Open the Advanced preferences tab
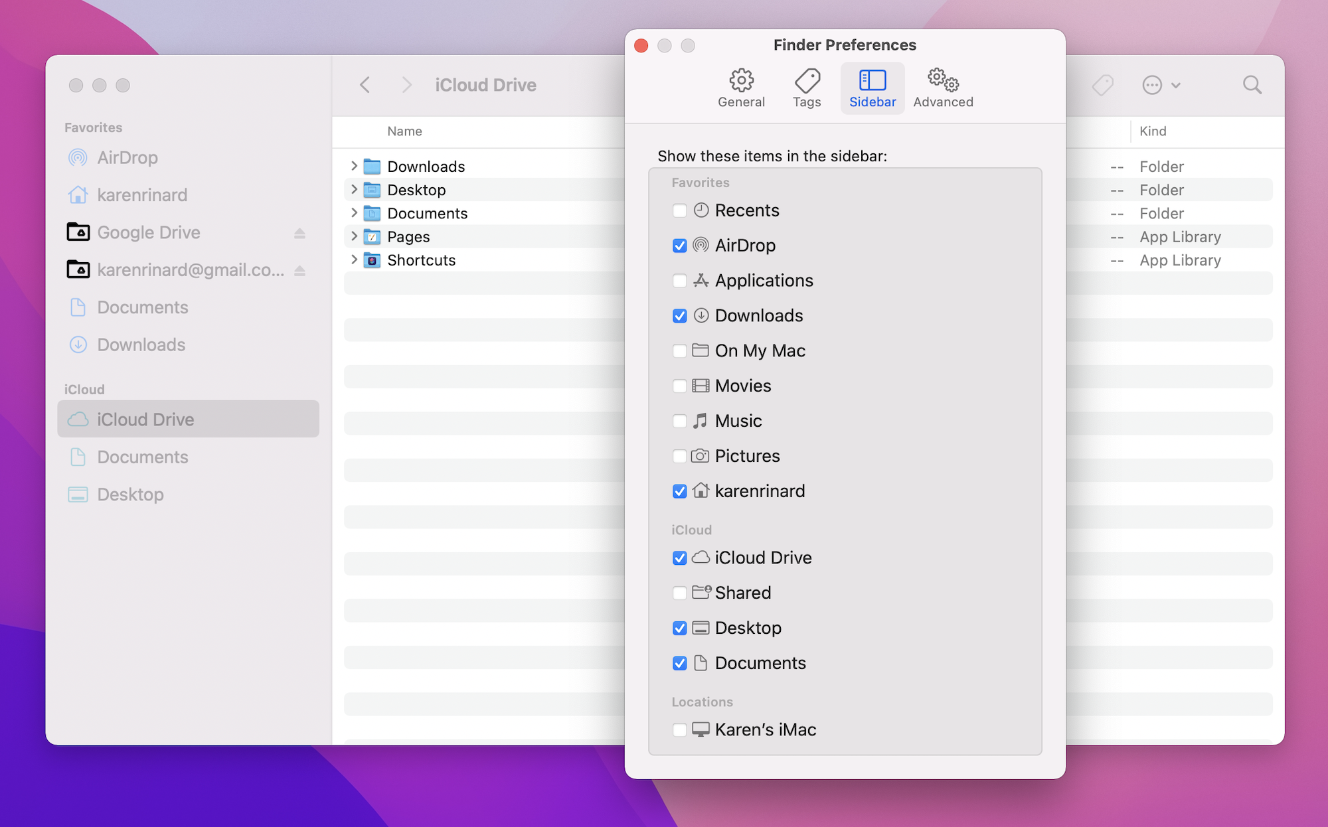1328x827 pixels. pyautogui.click(x=943, y=88)
